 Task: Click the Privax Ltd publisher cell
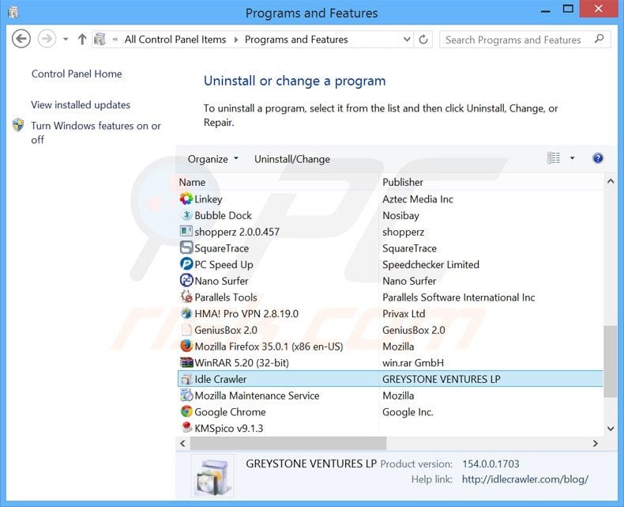point(404,314)
